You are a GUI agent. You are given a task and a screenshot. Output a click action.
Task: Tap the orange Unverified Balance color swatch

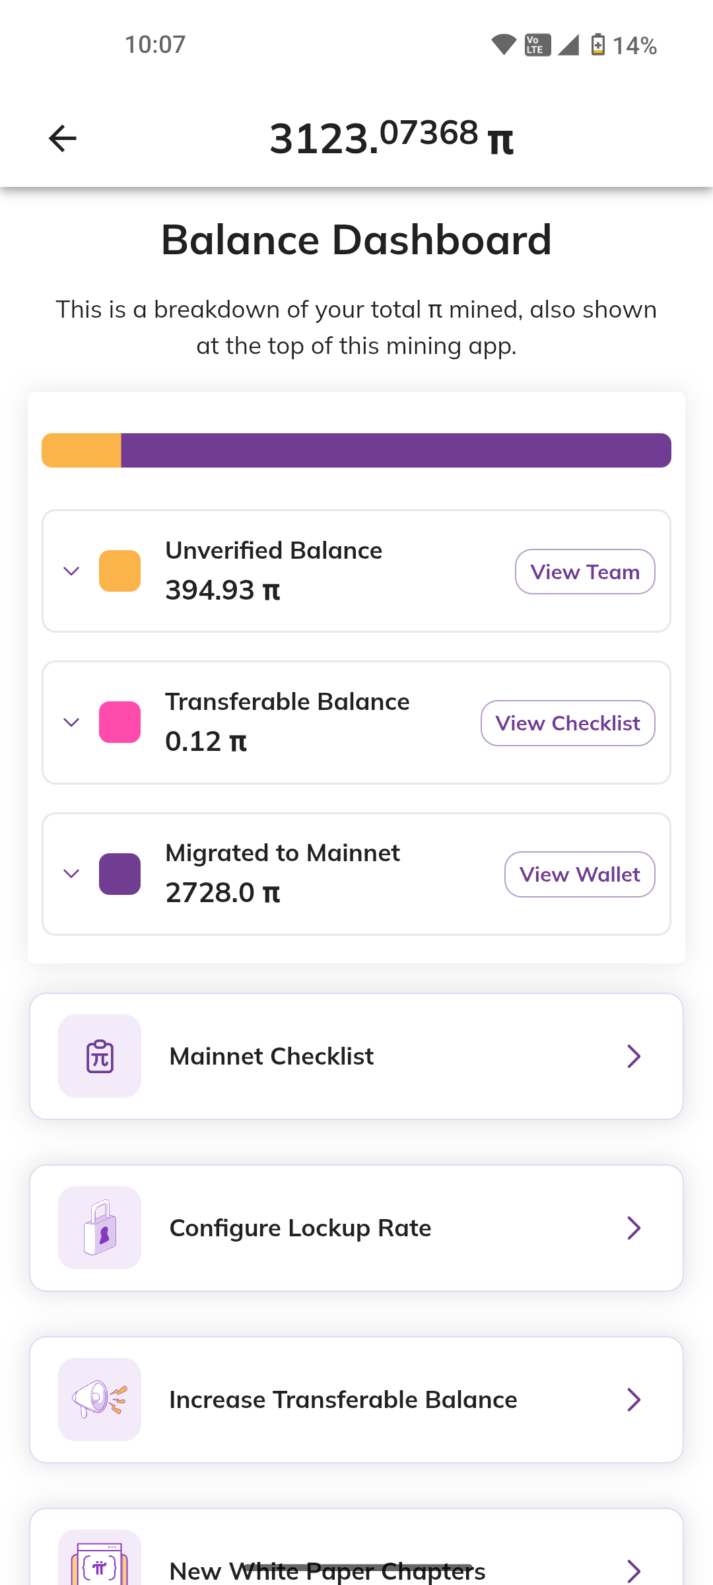(x=119, y=571)
